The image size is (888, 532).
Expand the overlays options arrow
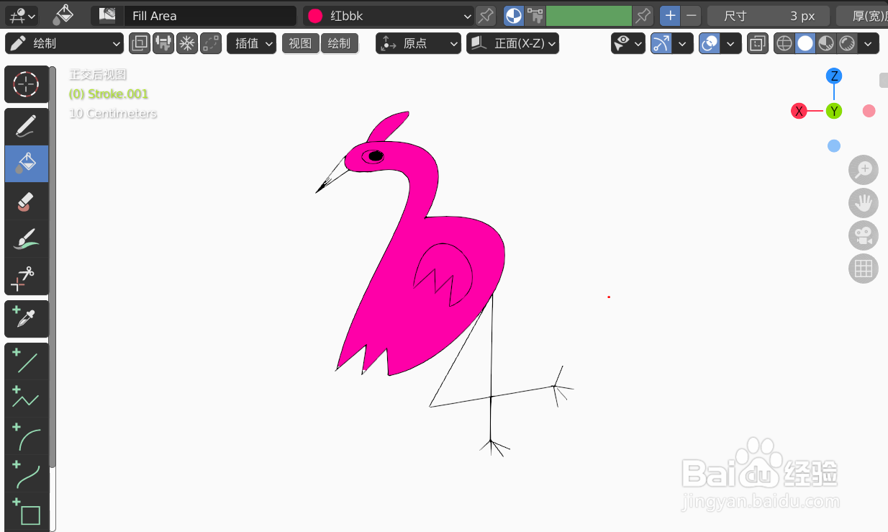[x=731, y=44]
